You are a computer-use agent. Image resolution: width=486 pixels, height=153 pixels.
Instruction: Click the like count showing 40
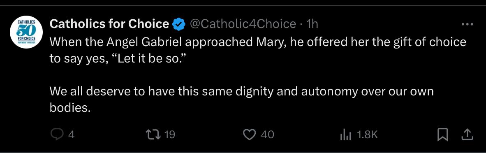[268, 134]
